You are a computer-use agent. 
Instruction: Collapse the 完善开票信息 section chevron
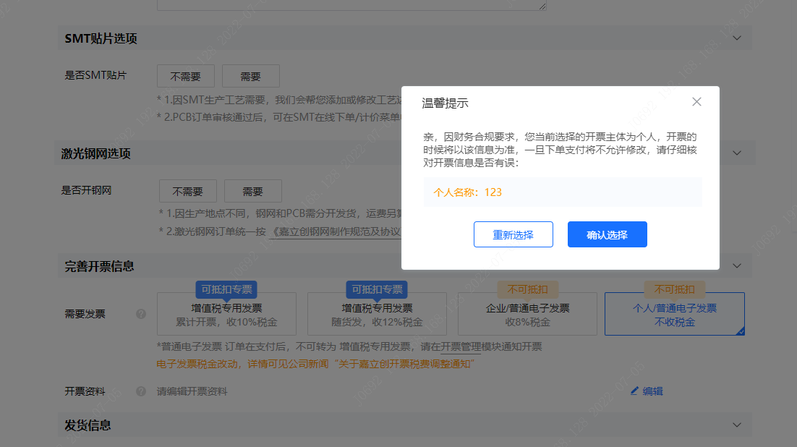tap(736, 266)
